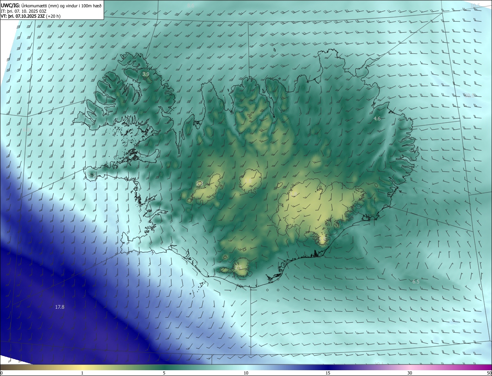Click the colorbar tick label "10"
Image resolution: width=492 pixels, height=376 pixels.
tap(246, 373)
